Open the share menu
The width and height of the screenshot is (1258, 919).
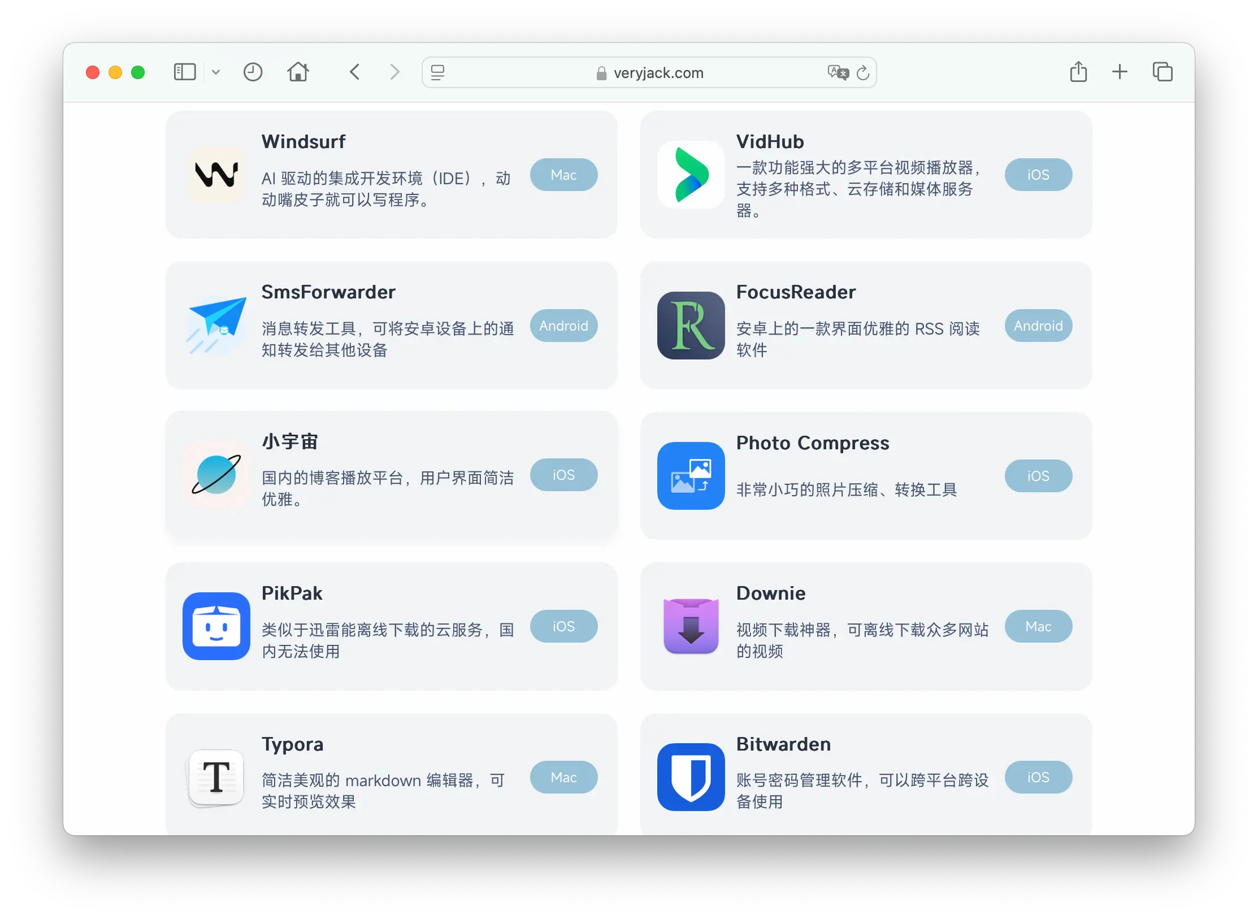click(1078, 72)
